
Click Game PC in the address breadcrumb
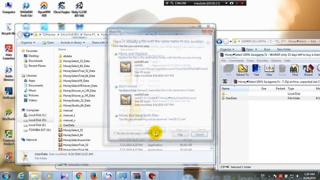tap(89, 34)
